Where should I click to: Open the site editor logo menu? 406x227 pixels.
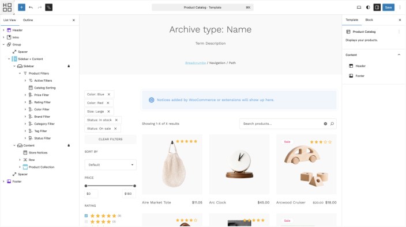pyautogui.click(x=7, y=7)
